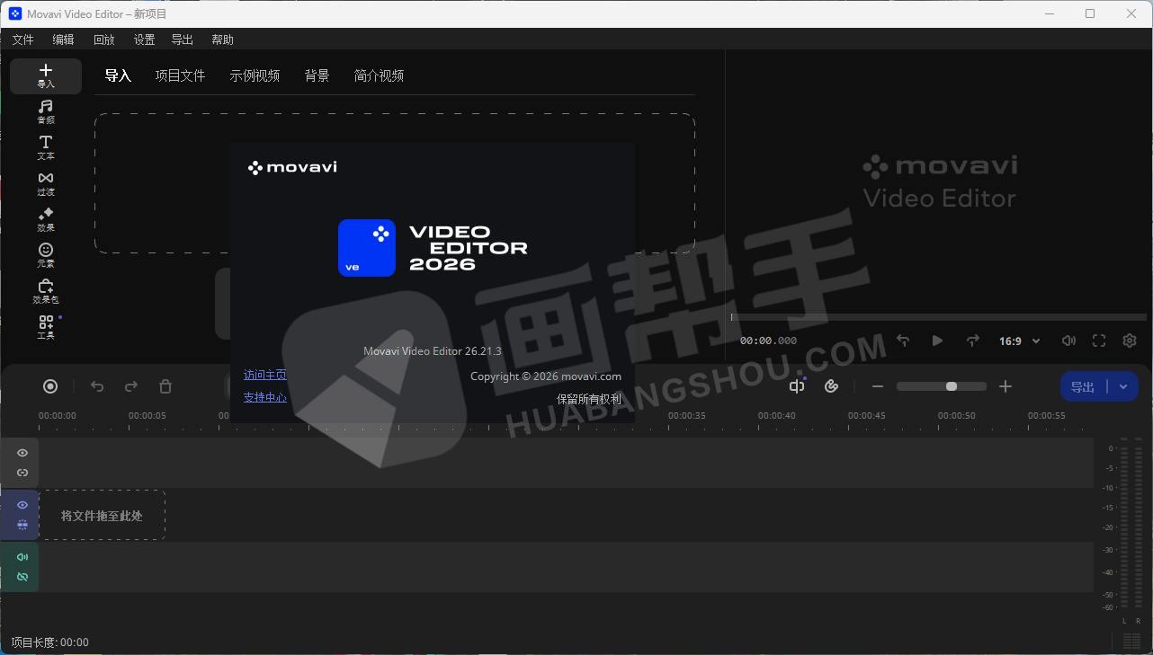1153x655 pixels.
Task: Zoom in the timeline with plus icon
Action: click(1006, 386)
